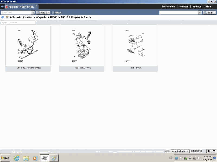Open Paint from the taskbar
The image size is (217, 162).
(x=54, y=158)
